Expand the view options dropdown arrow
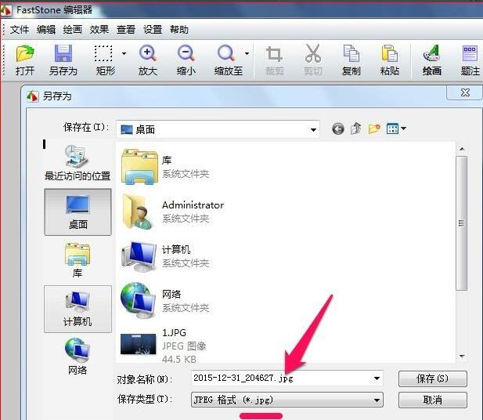The height and width of the screenshot is (420, 483). [x=403, y=129]
